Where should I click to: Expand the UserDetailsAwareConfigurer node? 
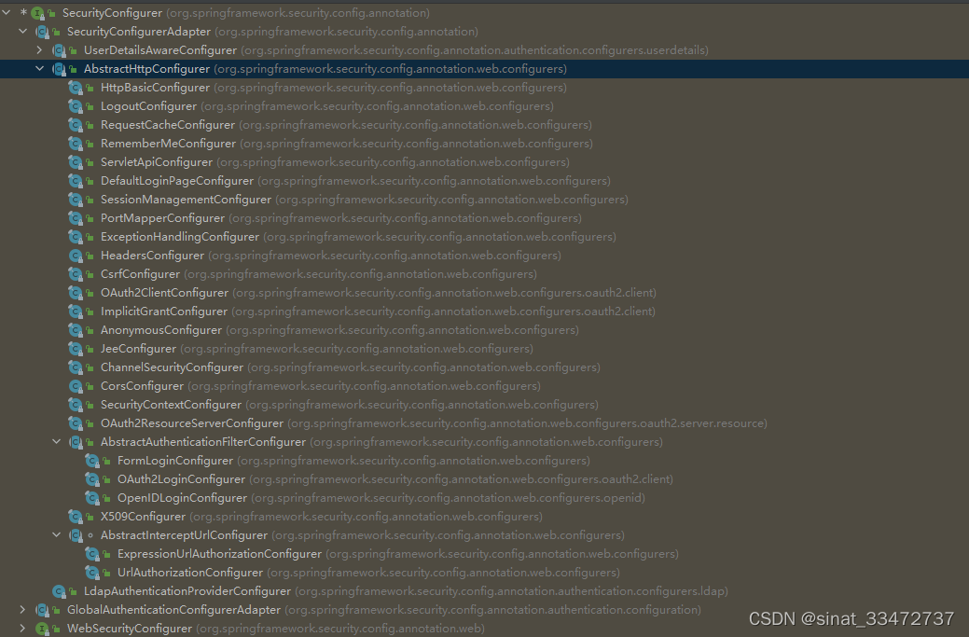(x=39, y=49)
